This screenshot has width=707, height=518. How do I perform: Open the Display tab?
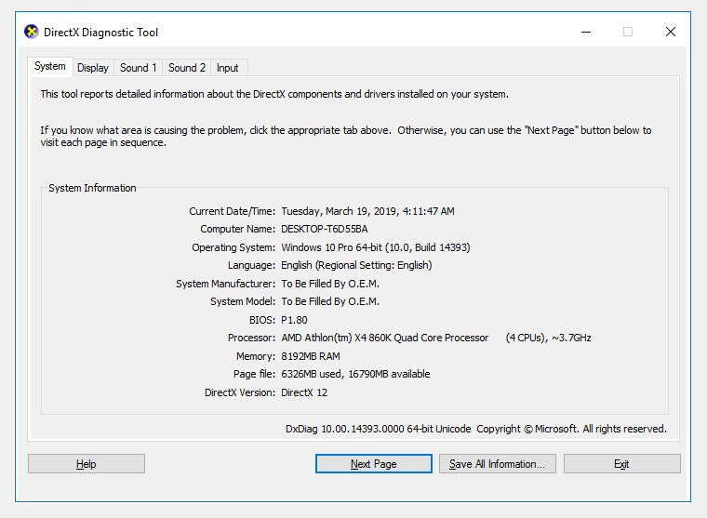pos(93,68)
